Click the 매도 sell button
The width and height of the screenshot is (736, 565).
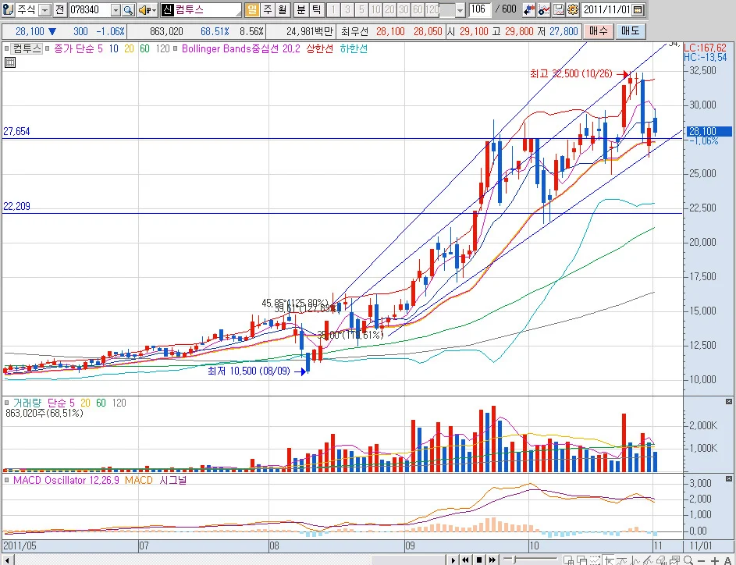click(x=630, y=31)
